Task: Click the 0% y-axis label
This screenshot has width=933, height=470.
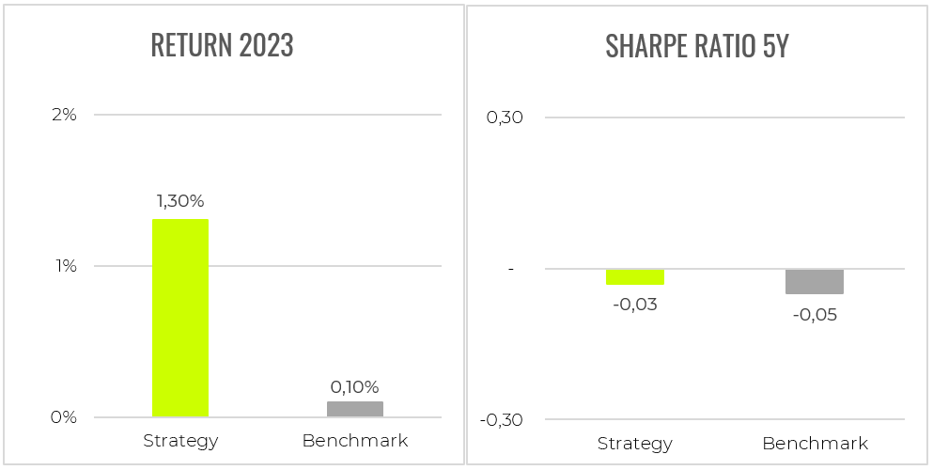Action: 65,417
